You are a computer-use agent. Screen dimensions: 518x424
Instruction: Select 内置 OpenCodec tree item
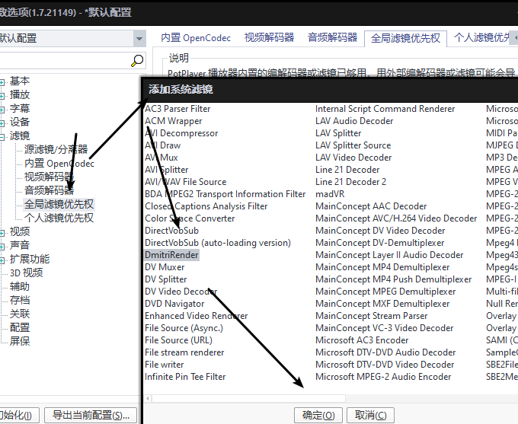tap(59, 164)
